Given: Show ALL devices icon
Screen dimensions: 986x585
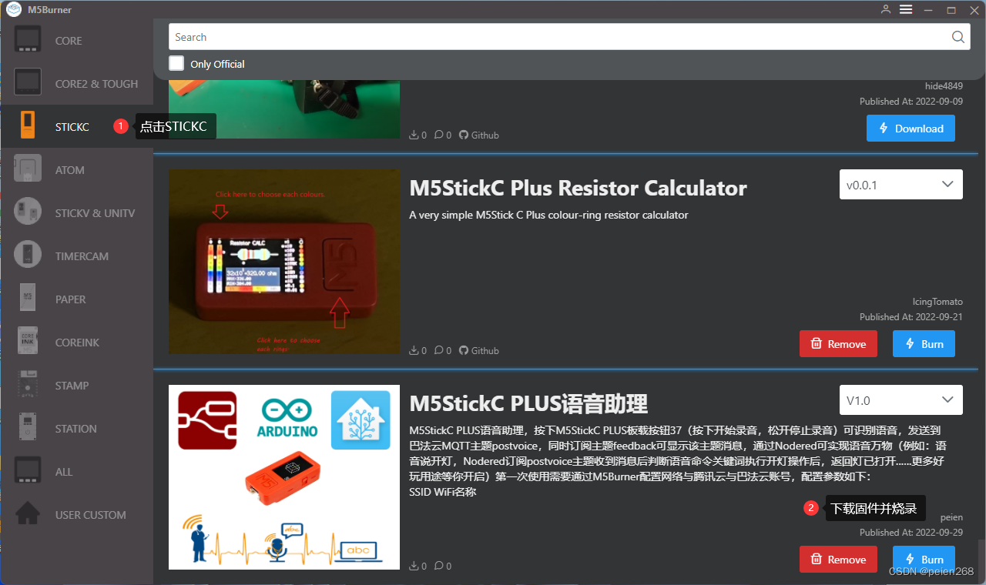Looking at the screenshot, I should [x=28, y=471].
